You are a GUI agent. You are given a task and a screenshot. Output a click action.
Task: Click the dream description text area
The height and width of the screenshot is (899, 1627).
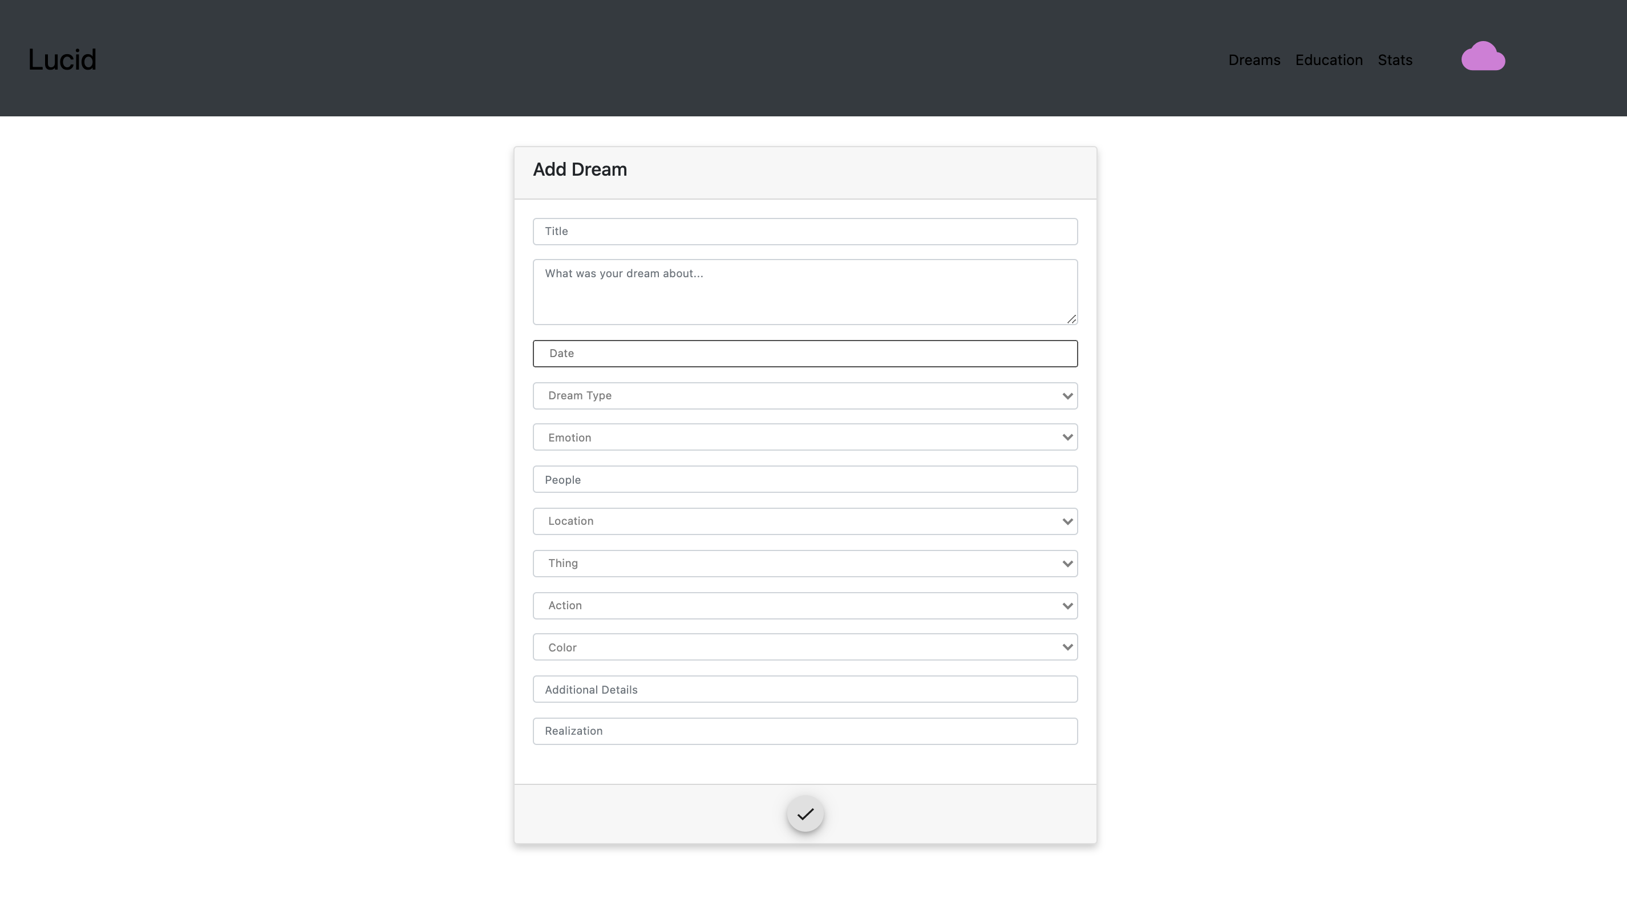tap(806, 292)
